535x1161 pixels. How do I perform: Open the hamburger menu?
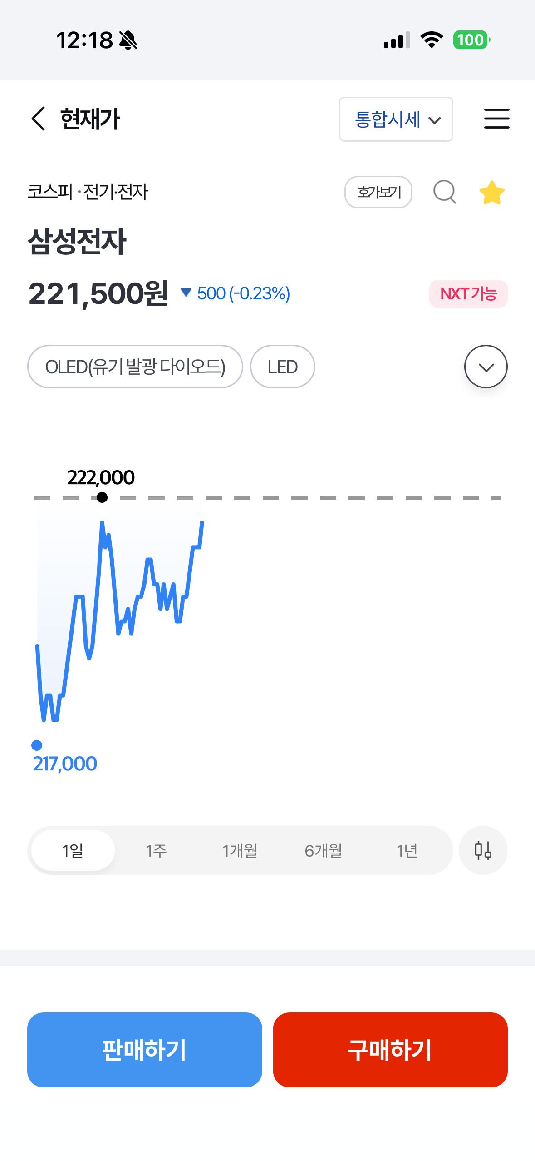[x=496, y=119]
